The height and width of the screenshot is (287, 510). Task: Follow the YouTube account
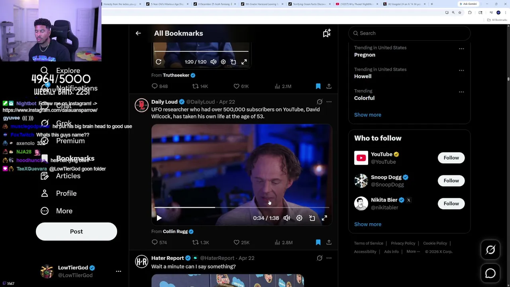coord(451,158)
